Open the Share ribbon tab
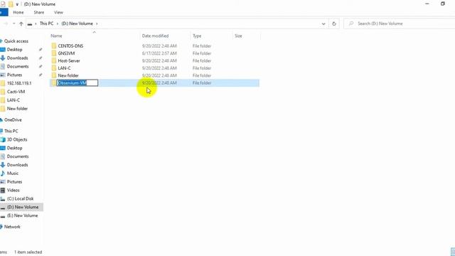Screen dimensions: 455x256 point(39,13)
